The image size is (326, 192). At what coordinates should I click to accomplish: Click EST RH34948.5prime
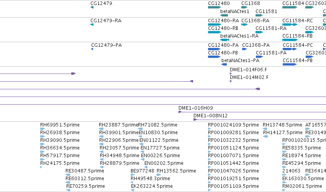pyautogui.click(x=120, y=156)
